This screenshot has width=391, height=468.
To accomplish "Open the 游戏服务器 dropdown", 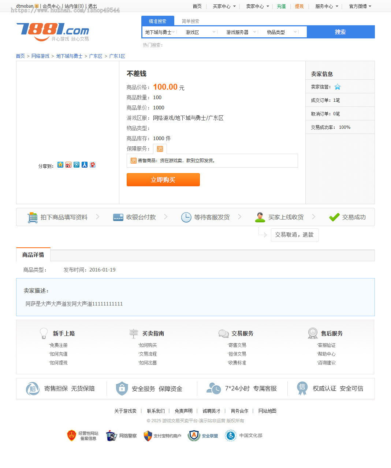I will point(241,32).
